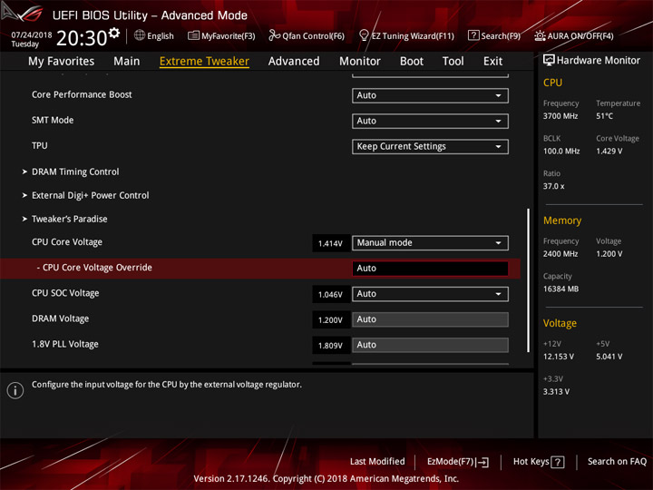
Task: Open Search(F9) question icon
Action: (473, 35)
